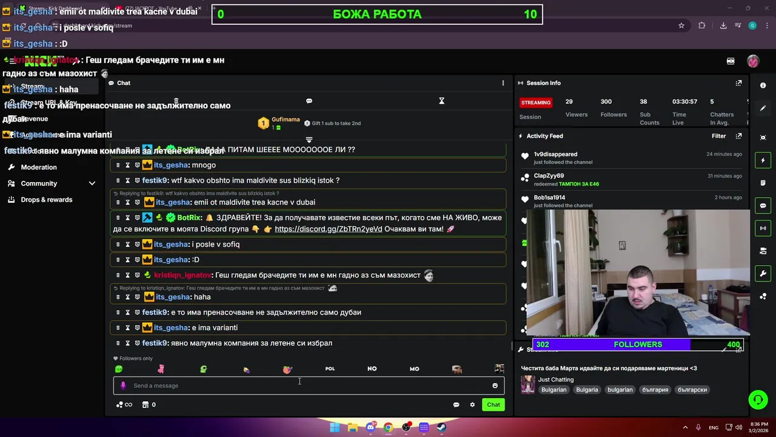Click the българия tag chip
Image resolution: width=776 pixels, height=437 pixels.
coord(655,390)
